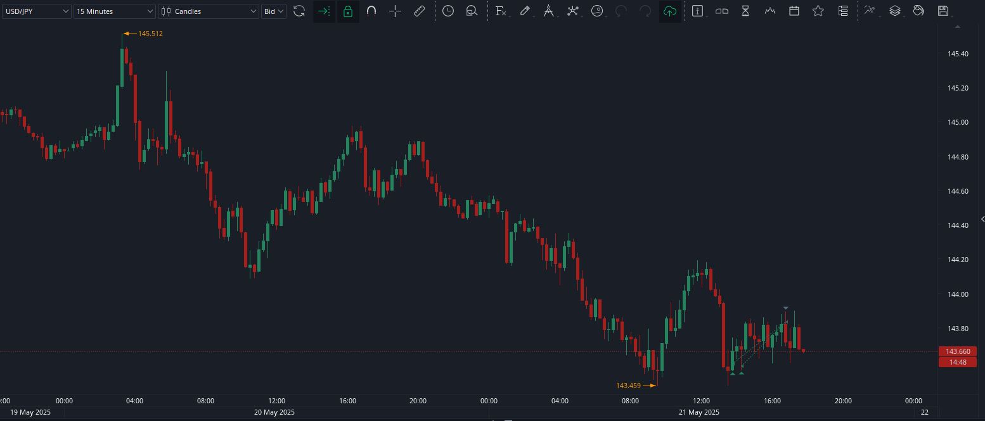Click the 144.00 price axis label
Image resolution: width=985 pixels, height=421 pixels.
tap(958, 294)
